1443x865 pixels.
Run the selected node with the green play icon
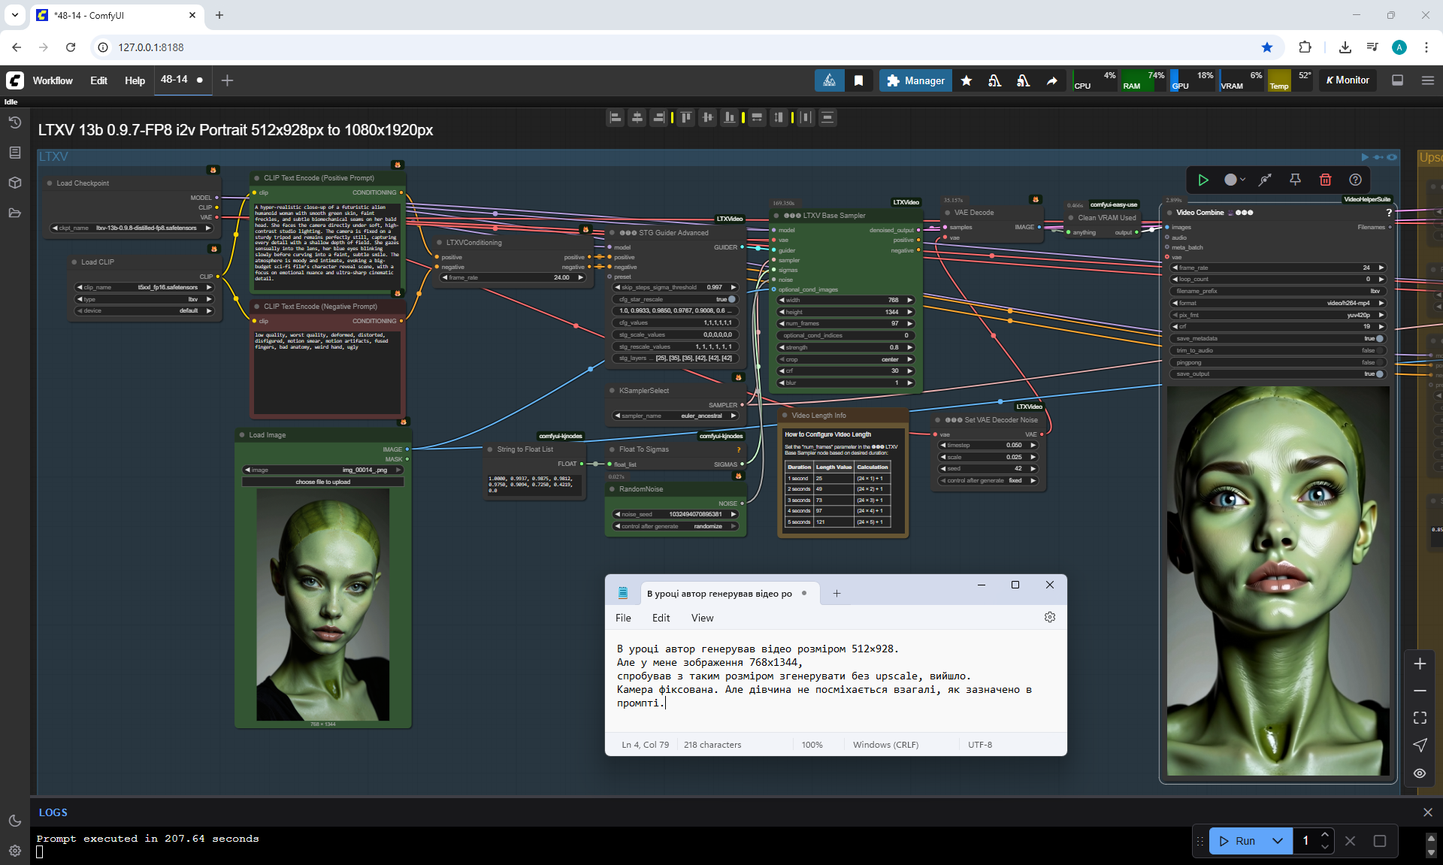tap(1202, 180)
